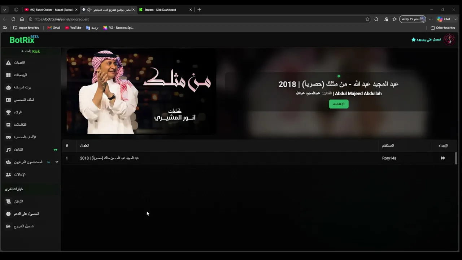Click the username Rory14s

coord(389,158)
